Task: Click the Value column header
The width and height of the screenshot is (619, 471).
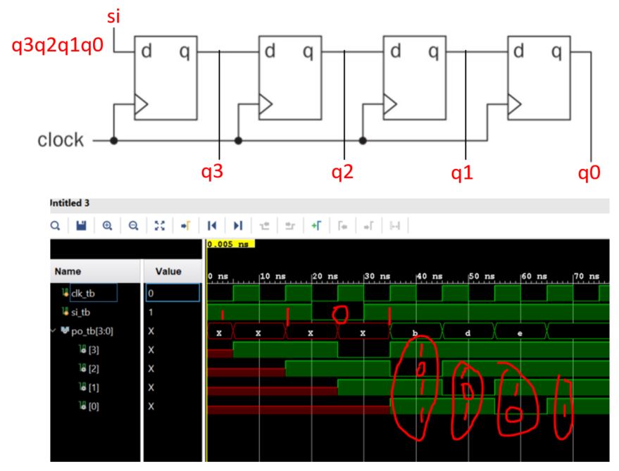Action: click(168, 271)
